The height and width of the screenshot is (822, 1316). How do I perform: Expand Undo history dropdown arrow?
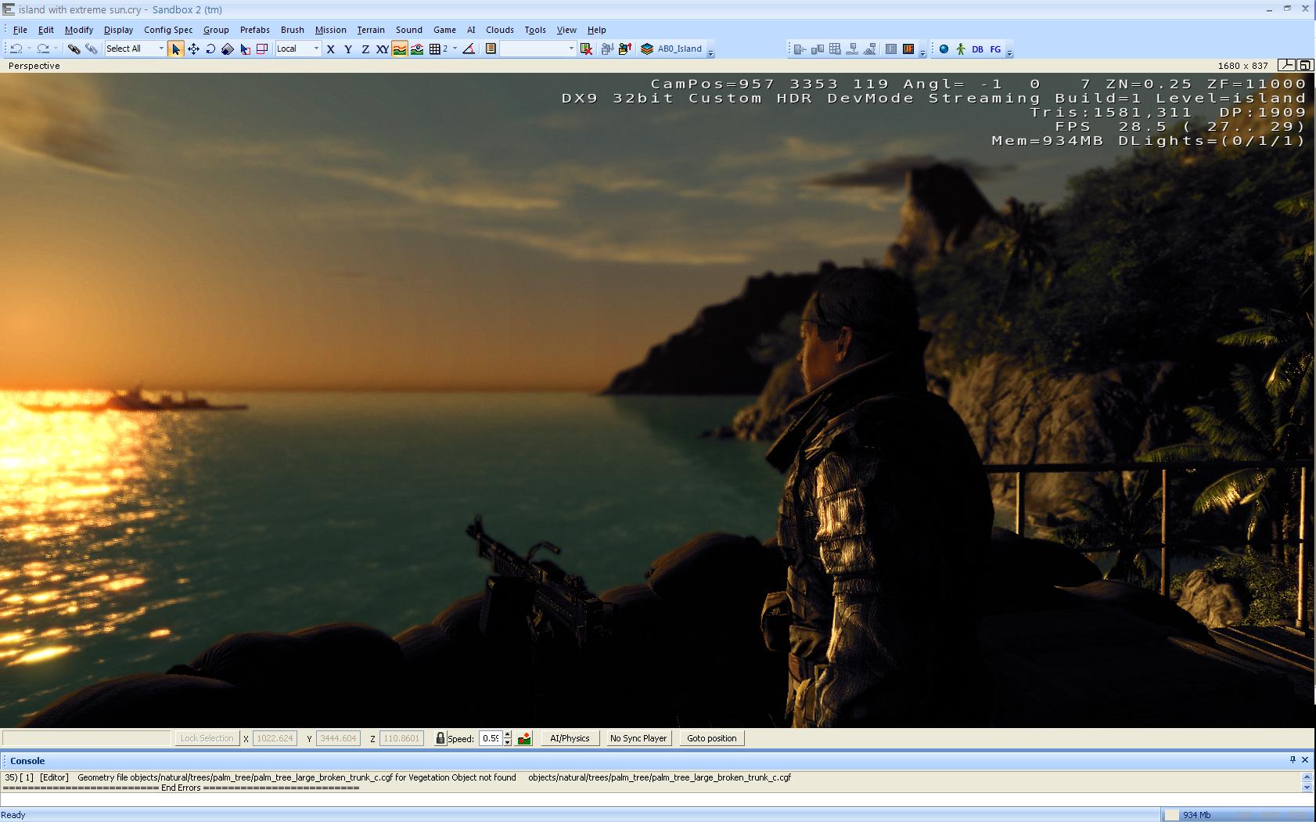[x=29, y=49]
